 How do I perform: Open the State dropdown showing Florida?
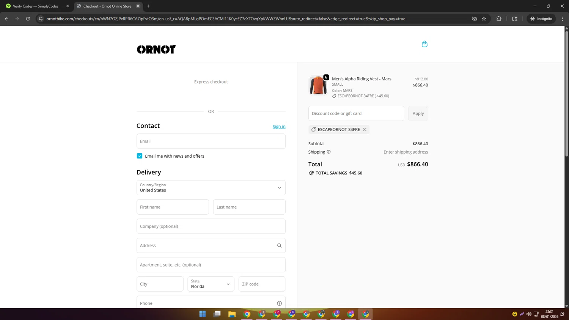pos(211,284)
